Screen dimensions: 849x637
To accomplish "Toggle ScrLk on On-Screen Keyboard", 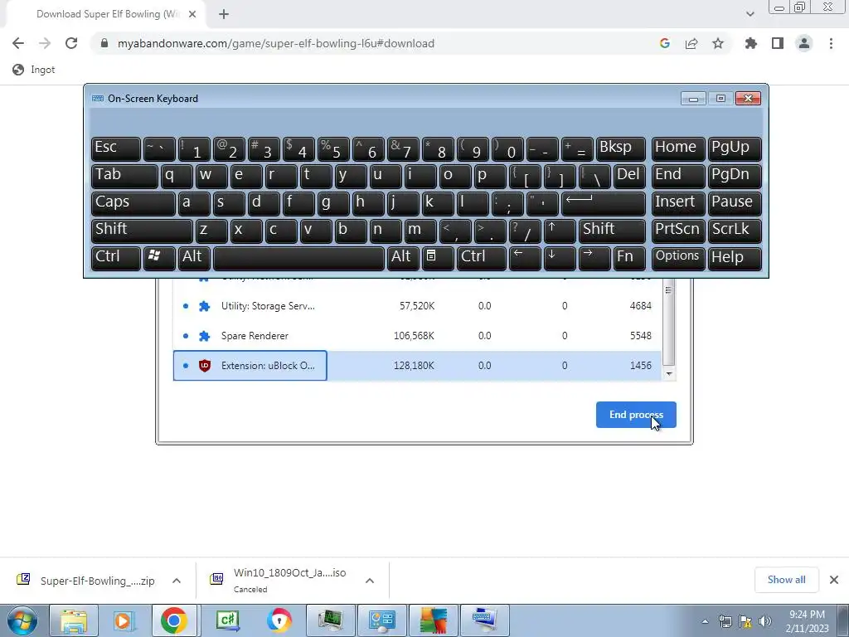I will 735,231.
